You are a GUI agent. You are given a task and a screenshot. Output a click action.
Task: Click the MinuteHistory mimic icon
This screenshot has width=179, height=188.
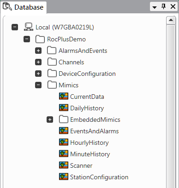(64, 154)
